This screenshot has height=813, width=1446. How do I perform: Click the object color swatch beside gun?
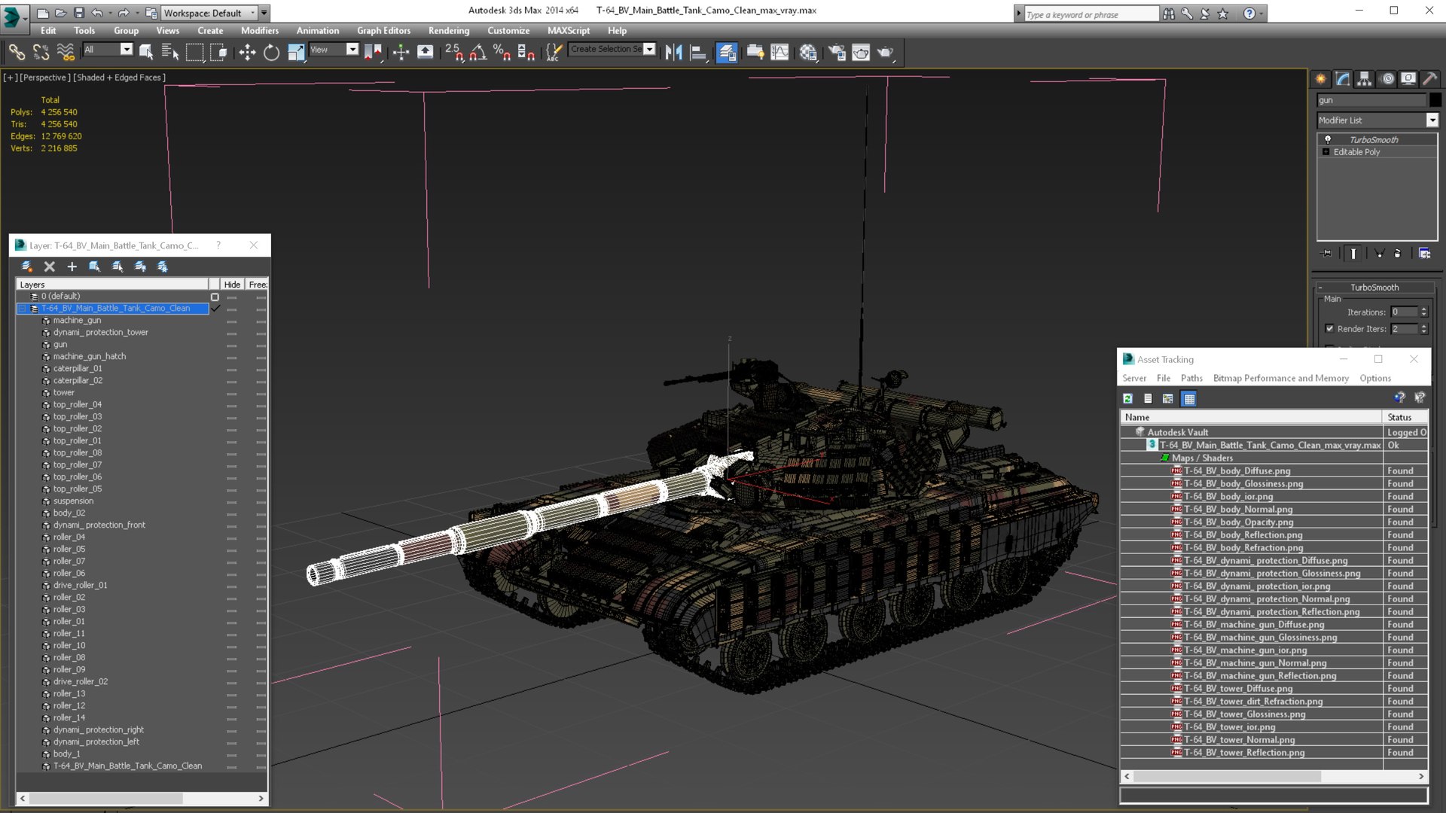(1435, 100)
